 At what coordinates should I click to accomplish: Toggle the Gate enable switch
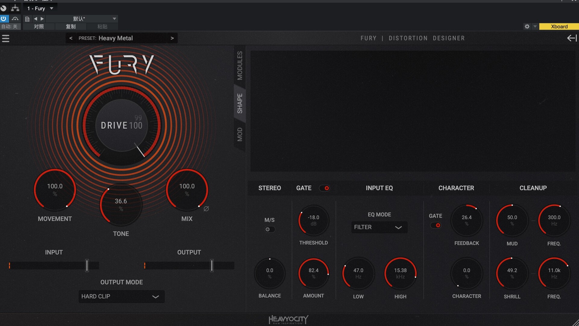[324, 188]
